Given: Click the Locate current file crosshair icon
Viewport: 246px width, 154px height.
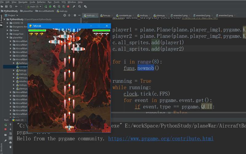Looking at the screenshot, I should (65, 15).
